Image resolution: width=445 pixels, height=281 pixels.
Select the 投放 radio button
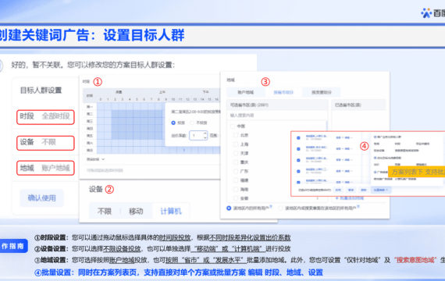[x=173, y=123]
